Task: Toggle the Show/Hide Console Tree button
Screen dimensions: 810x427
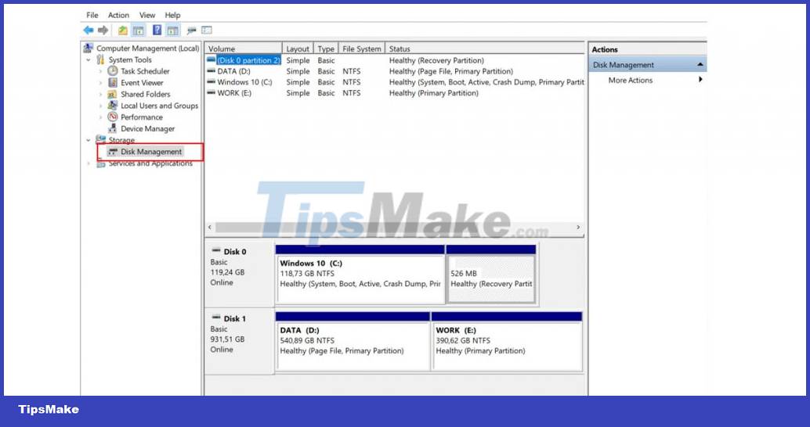Action: pyautogui.click(x=138, y=30)
